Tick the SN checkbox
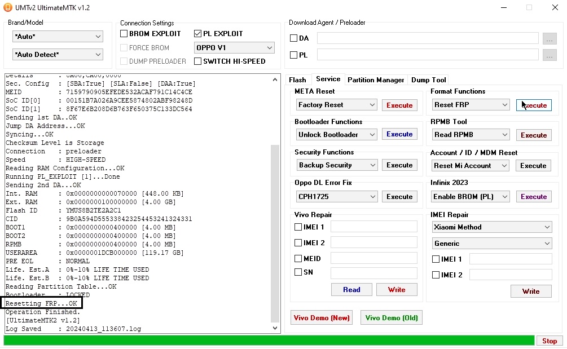Viewport: 567px width, 349px height. point(298,272)
